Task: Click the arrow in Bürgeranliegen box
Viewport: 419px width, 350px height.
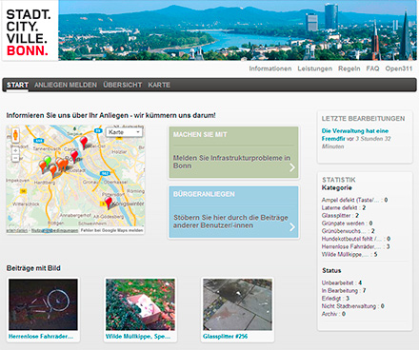Action: [x=292, y=227]
